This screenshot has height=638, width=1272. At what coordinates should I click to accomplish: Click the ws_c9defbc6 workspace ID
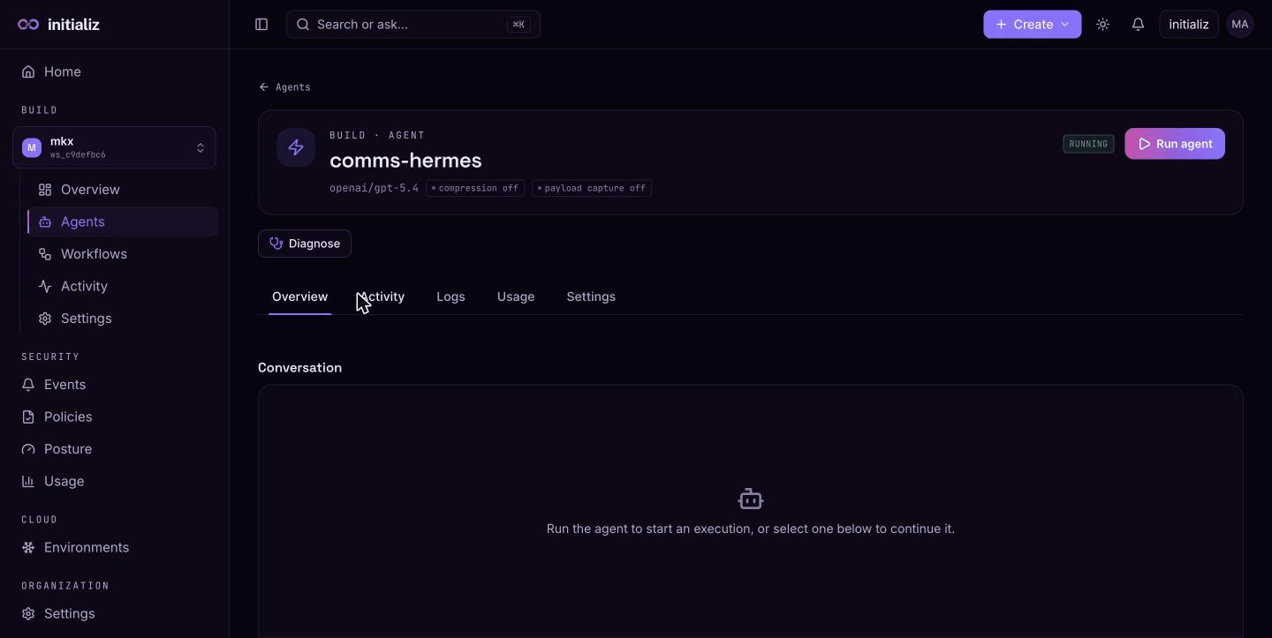tap(78, 155)
